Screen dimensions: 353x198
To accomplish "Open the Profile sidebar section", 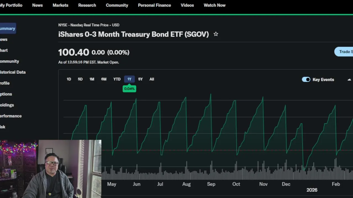I will (5, 83).
